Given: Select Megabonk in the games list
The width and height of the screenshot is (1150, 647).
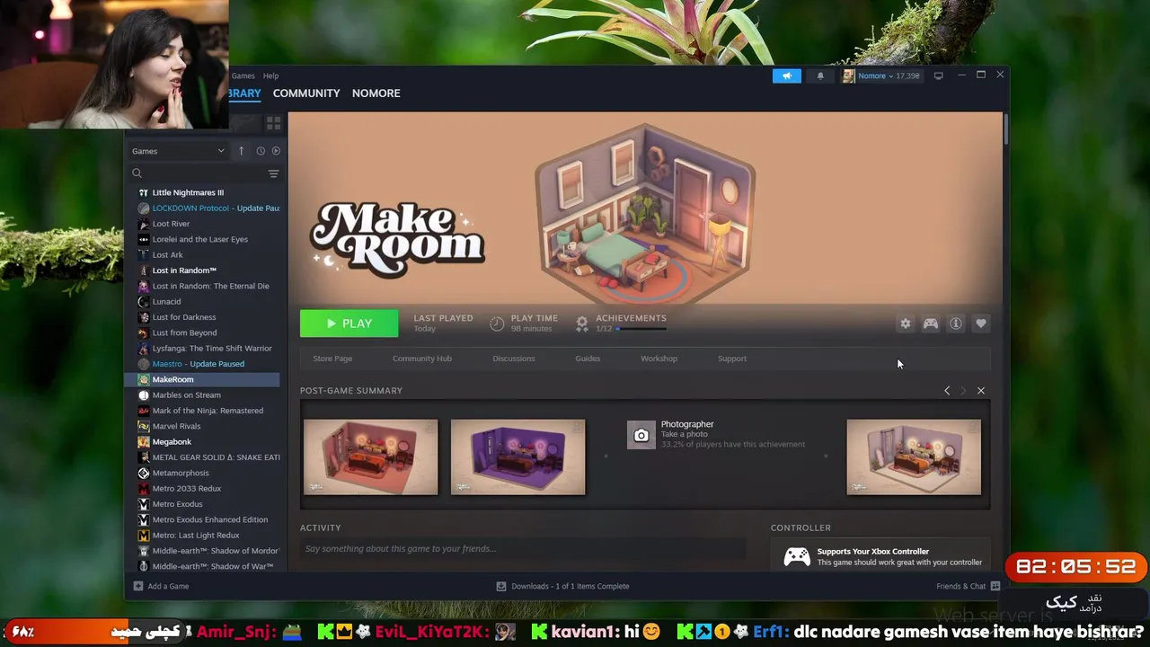Looking at the screenshot, I should [x=172, y=442].
